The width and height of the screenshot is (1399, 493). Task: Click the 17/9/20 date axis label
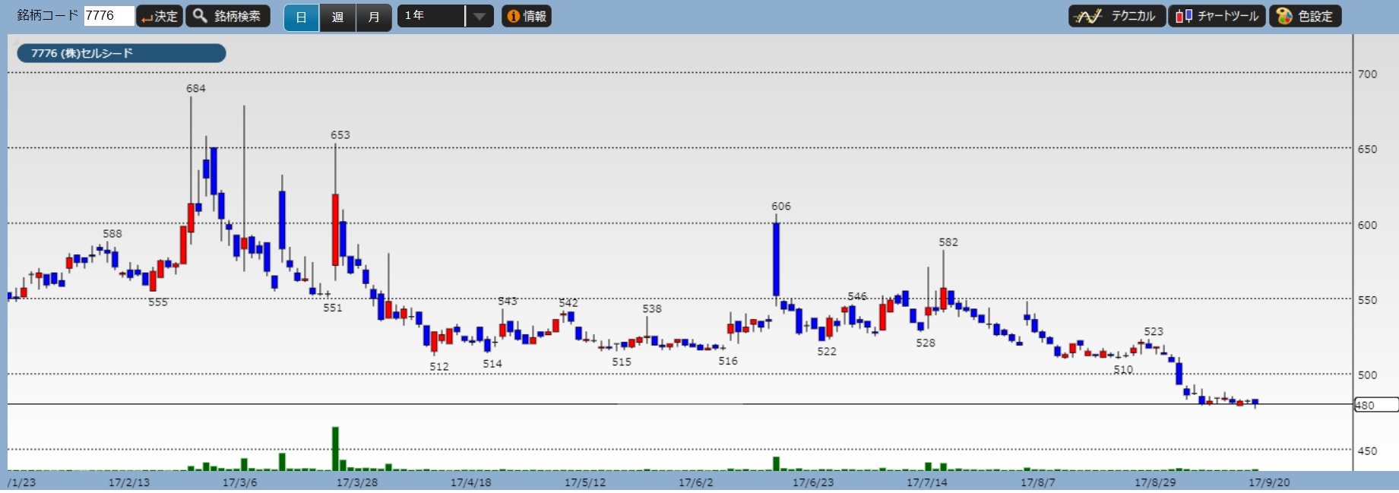pyautogui.click(x=1269, y=482)
